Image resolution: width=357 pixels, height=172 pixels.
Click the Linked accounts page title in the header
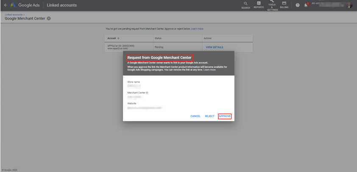(62, 5)
